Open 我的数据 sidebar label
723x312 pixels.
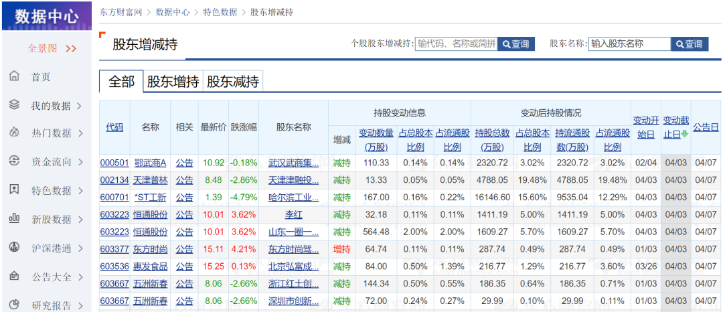click(51, 106)
